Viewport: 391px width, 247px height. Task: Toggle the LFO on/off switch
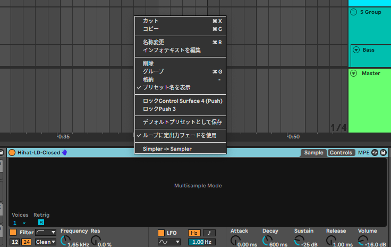(x=161, y=233)
